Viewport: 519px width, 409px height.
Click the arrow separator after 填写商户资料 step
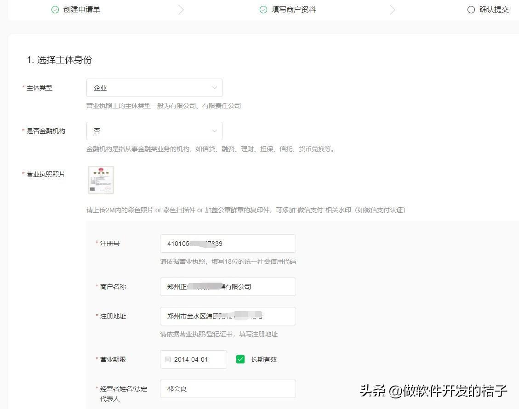click(x=392, y=10)
